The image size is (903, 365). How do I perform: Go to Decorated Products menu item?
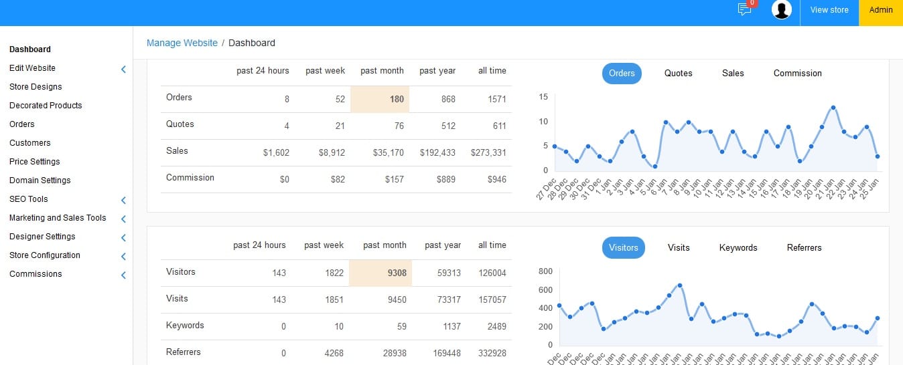coord(46,106)
